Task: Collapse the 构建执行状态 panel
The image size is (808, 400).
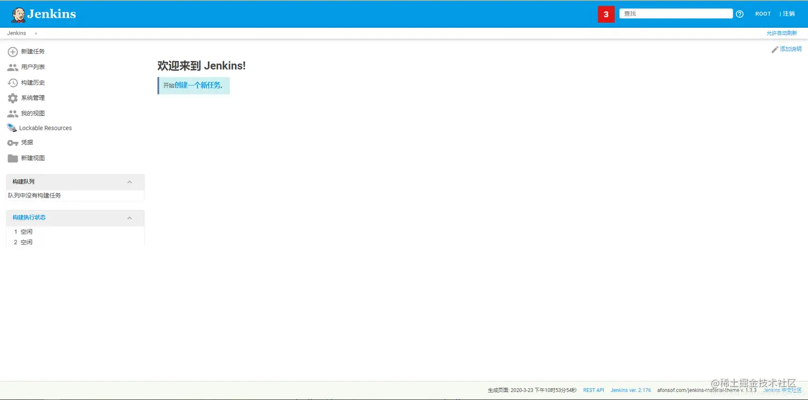Action: pyautogui.click(x=129, y=218)
